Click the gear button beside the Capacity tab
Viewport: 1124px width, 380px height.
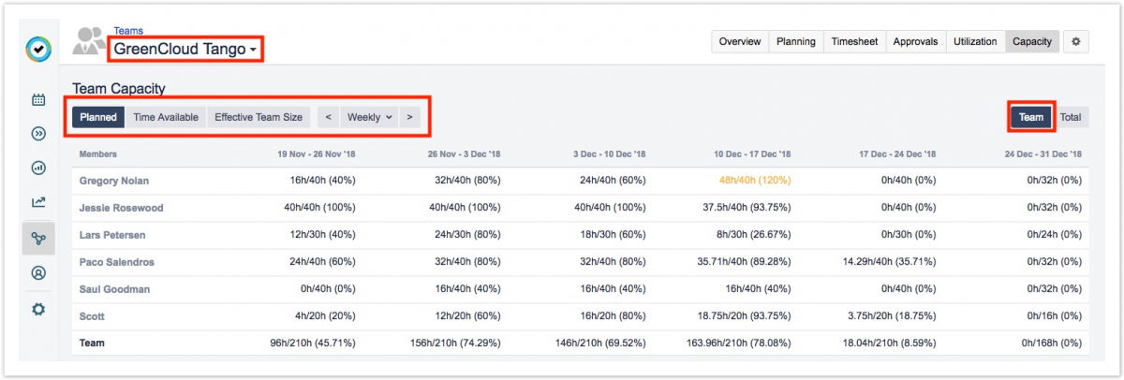tap(1075, 41)
